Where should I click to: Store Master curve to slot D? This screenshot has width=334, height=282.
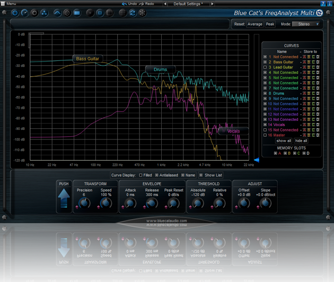click(x=318, y=135)
